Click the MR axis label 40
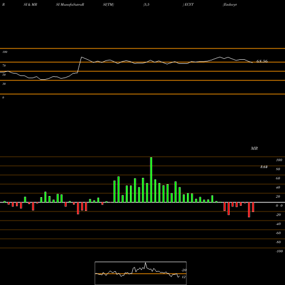This screenshot has height=285, width=285. click(278, 188)
